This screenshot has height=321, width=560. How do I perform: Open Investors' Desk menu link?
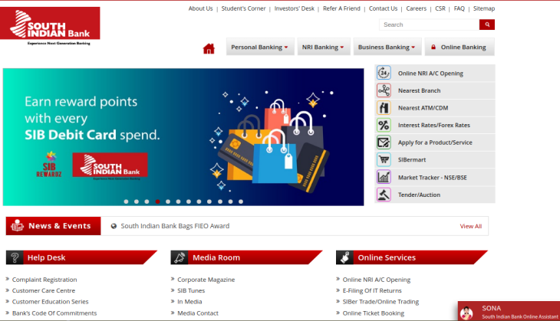[295, 8]
